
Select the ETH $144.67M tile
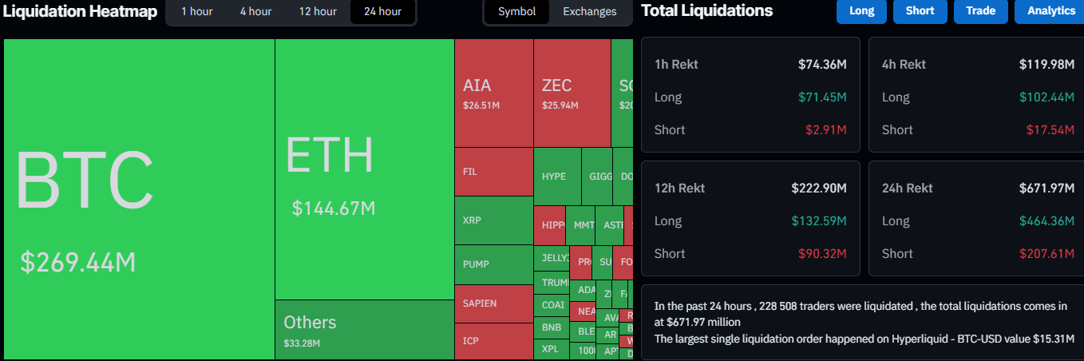pyautogui.click(x=364, y=169)
